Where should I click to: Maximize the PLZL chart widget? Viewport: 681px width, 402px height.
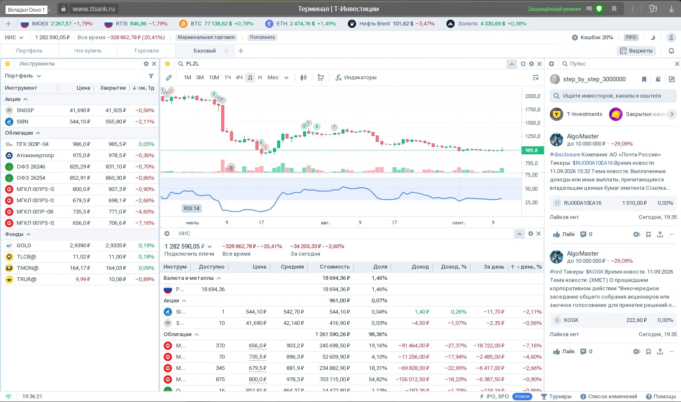(523, 64)
